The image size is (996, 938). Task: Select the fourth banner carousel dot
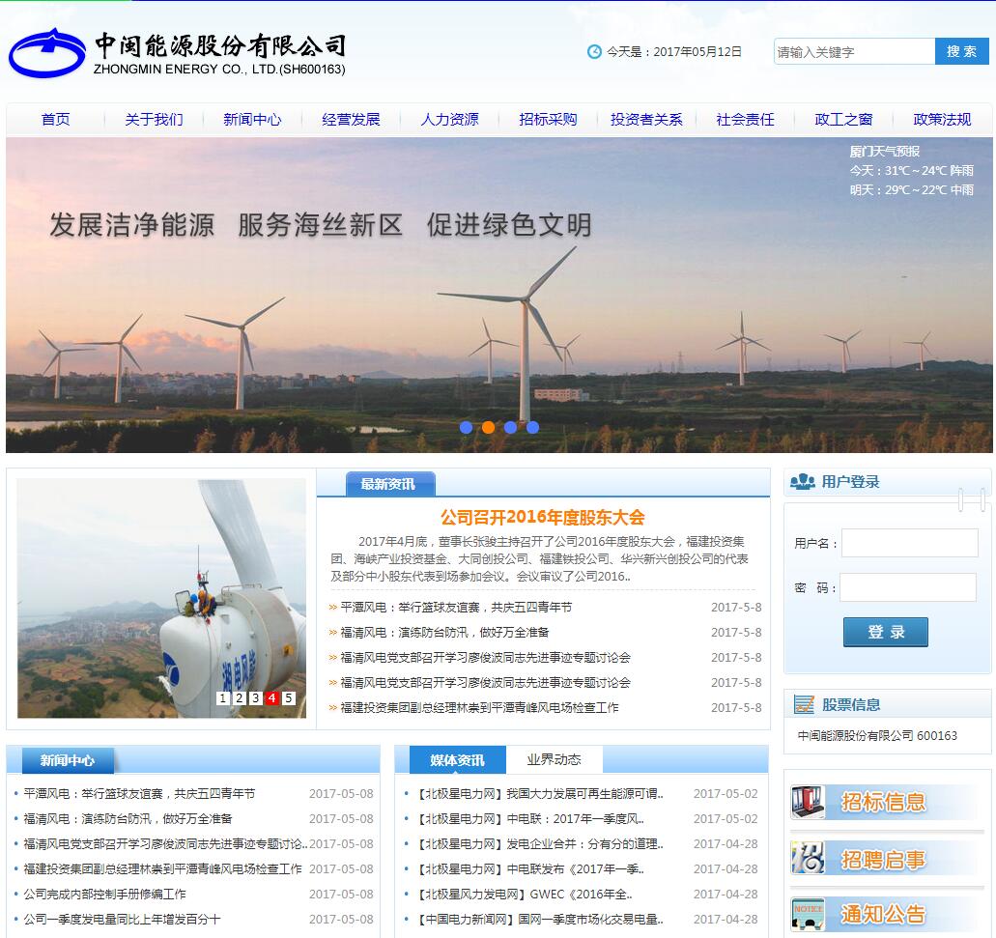pyautogui.click(x=533, y=427)
